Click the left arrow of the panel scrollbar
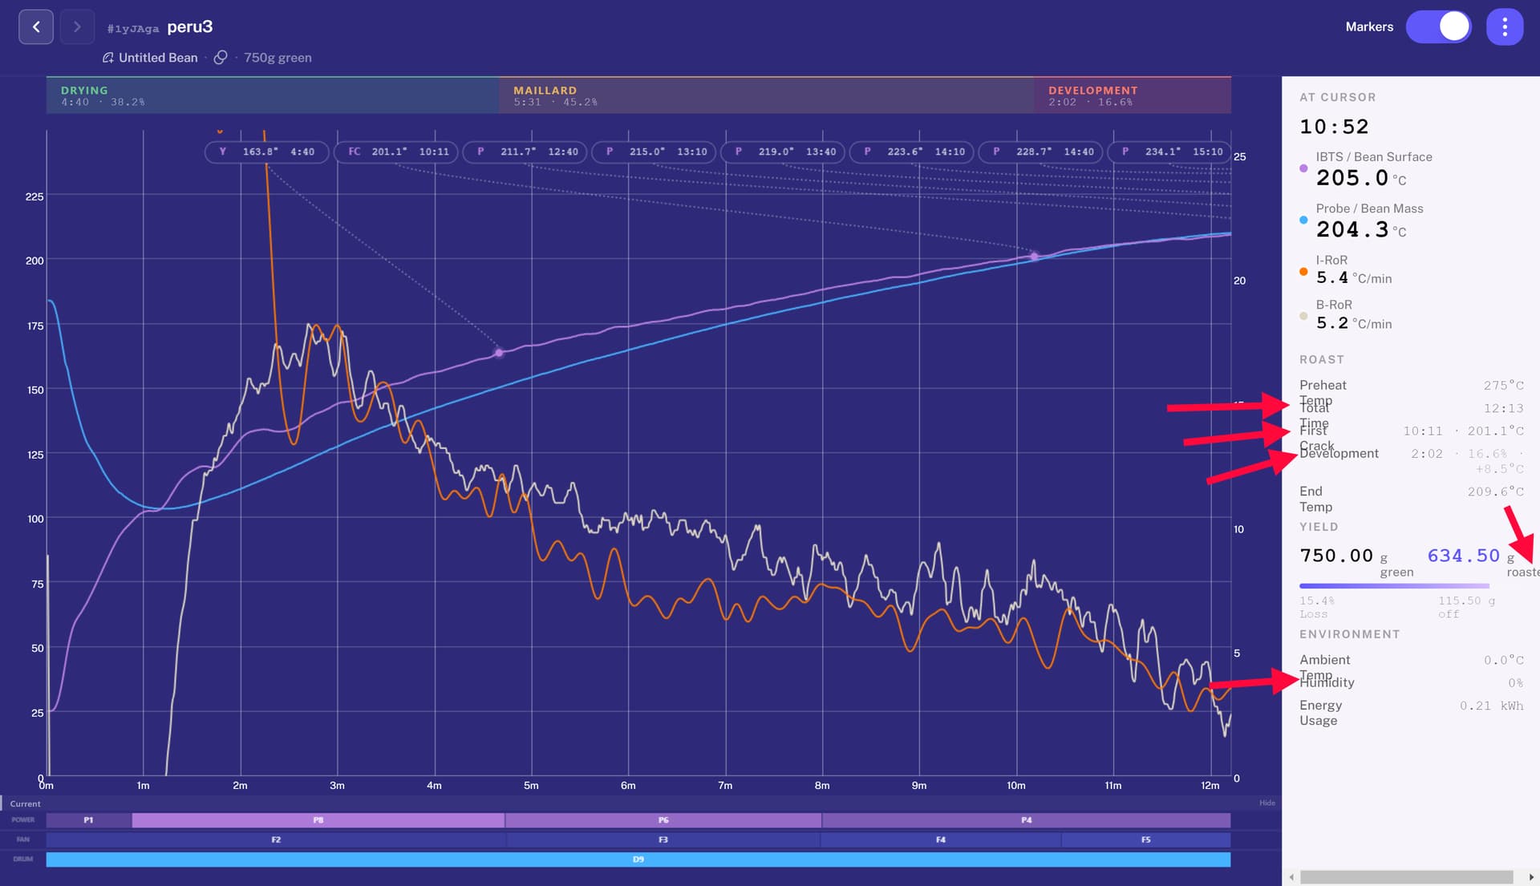 [1291, 877]
